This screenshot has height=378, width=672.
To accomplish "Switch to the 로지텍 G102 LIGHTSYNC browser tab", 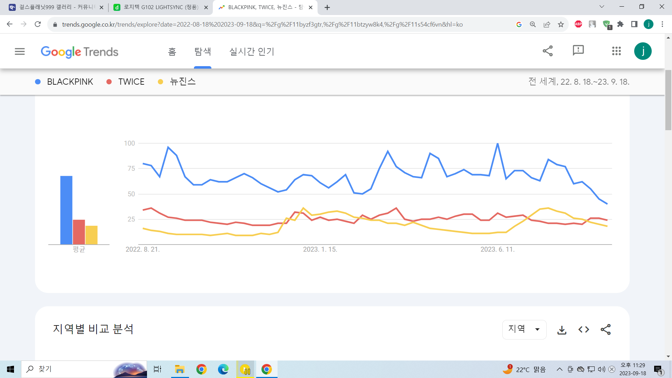I will [160, 7].
